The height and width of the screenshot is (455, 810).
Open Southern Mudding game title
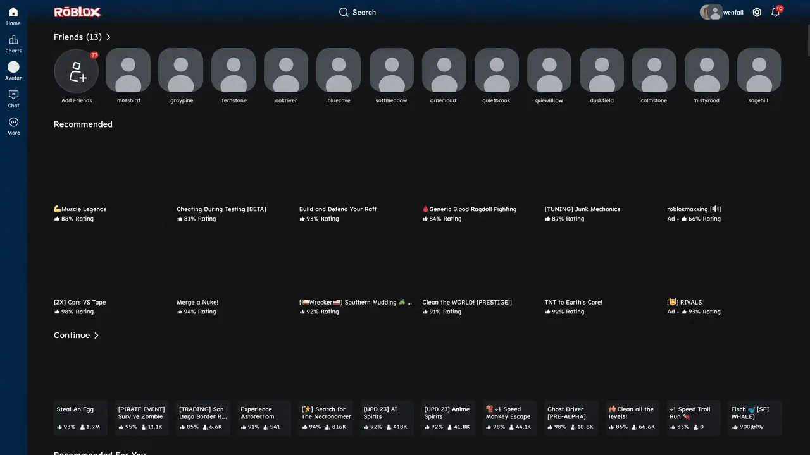355,302
